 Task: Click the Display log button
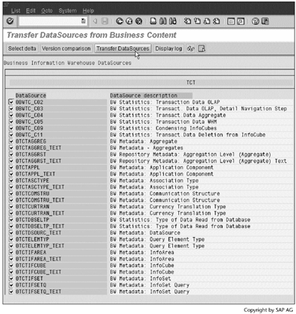(x=169, y=48)
